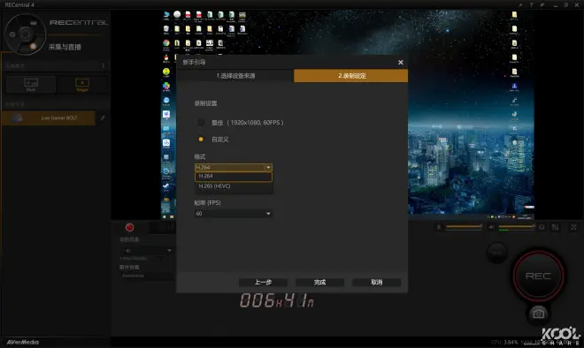Image resolution: width=584 pixels, height=348 pixels.
Task: Click the AVerMedia logo at bottom left
Action: click(x=23, y=342)
